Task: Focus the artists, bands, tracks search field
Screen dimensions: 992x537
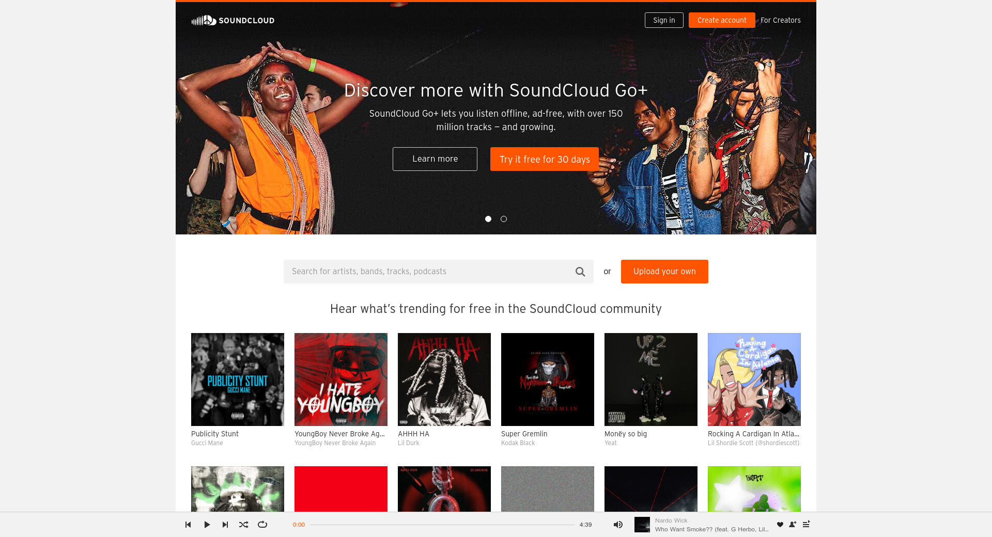Action: [429, 272]
